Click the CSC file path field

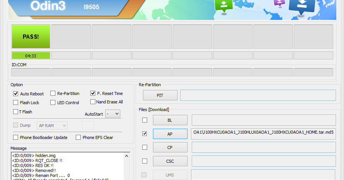[264, 161]
